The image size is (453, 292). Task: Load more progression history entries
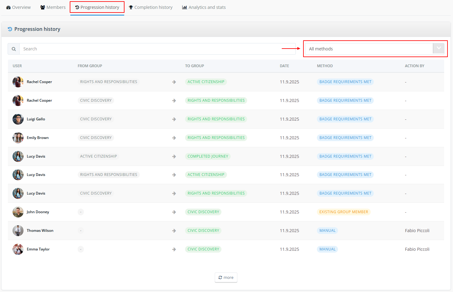(x=226, y=277)
